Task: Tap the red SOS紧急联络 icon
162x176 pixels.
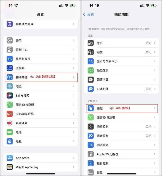Action: 10,114
